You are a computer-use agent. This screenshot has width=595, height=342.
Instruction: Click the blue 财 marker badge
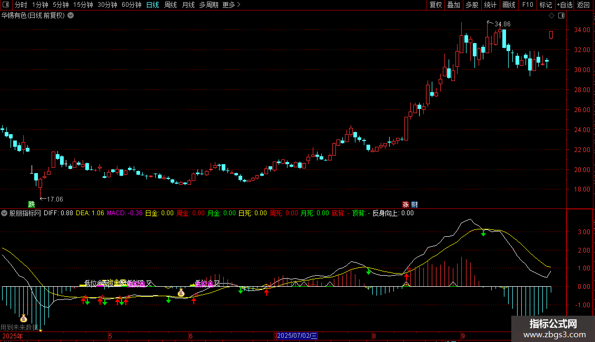coord(414,204)
